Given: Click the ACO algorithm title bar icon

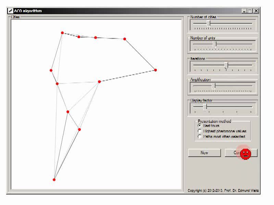Looking at the screenshot, I should click(11, 11).
